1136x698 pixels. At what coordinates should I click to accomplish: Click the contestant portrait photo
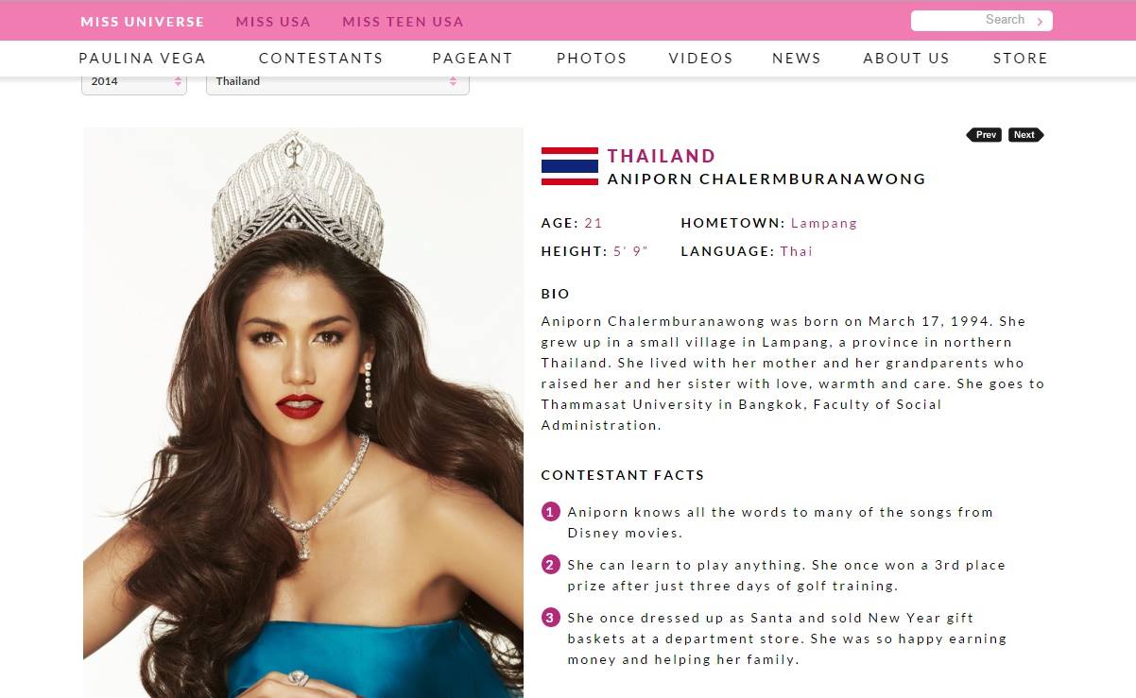coord(303,413)
